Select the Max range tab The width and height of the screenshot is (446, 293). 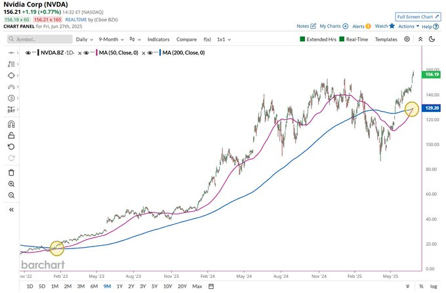pos(197,286)
